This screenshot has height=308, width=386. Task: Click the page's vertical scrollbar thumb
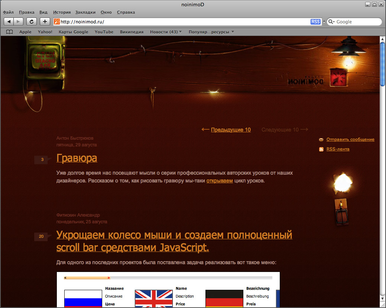pos(382,64)
